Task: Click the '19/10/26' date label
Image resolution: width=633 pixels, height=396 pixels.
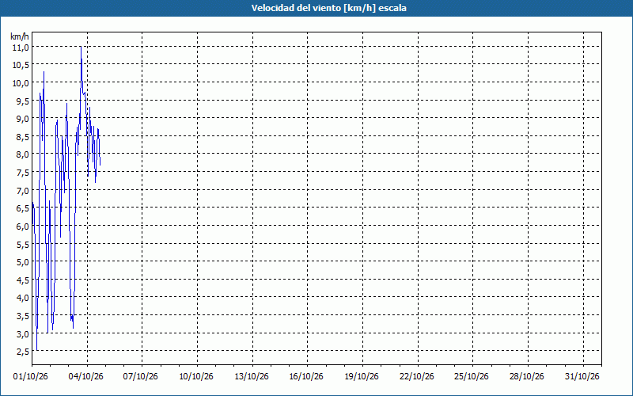Action: point(362,377)
